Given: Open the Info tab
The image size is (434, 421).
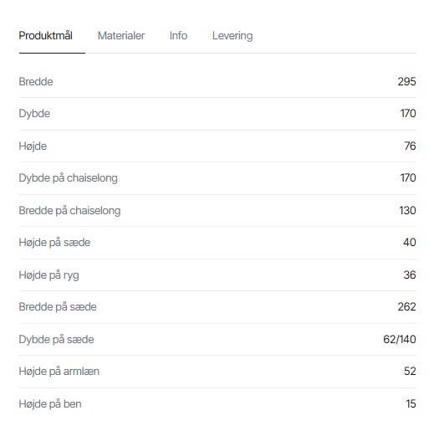Looking at the screenshot, I should coord(178,36).
